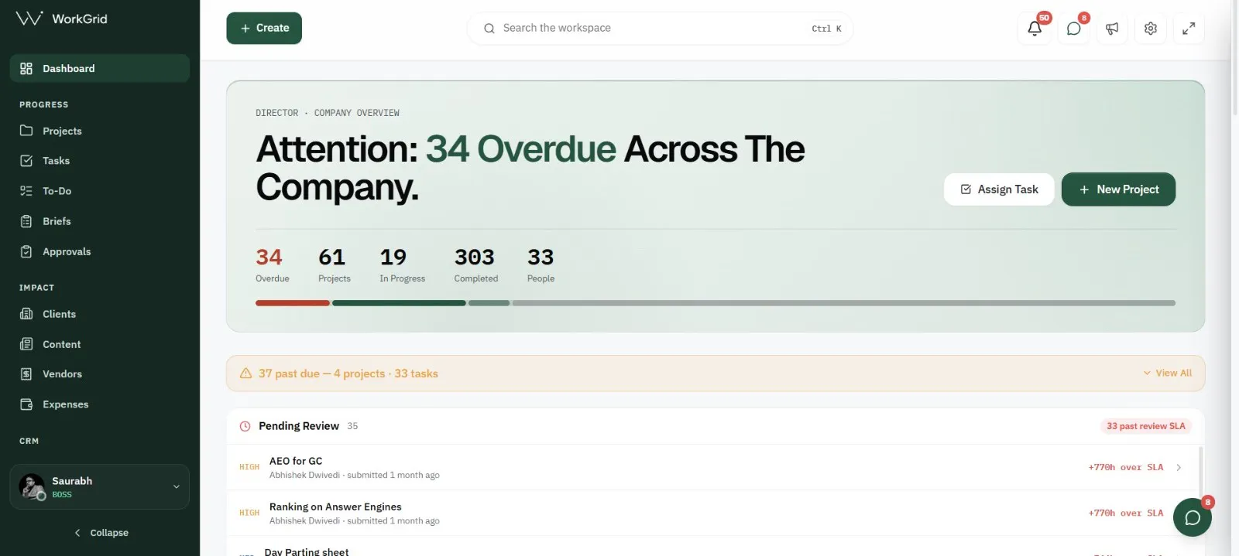Click the search magnifier icon
Image resolution: width=1239 pixels, height=556 pixels.
coord(489,29)
